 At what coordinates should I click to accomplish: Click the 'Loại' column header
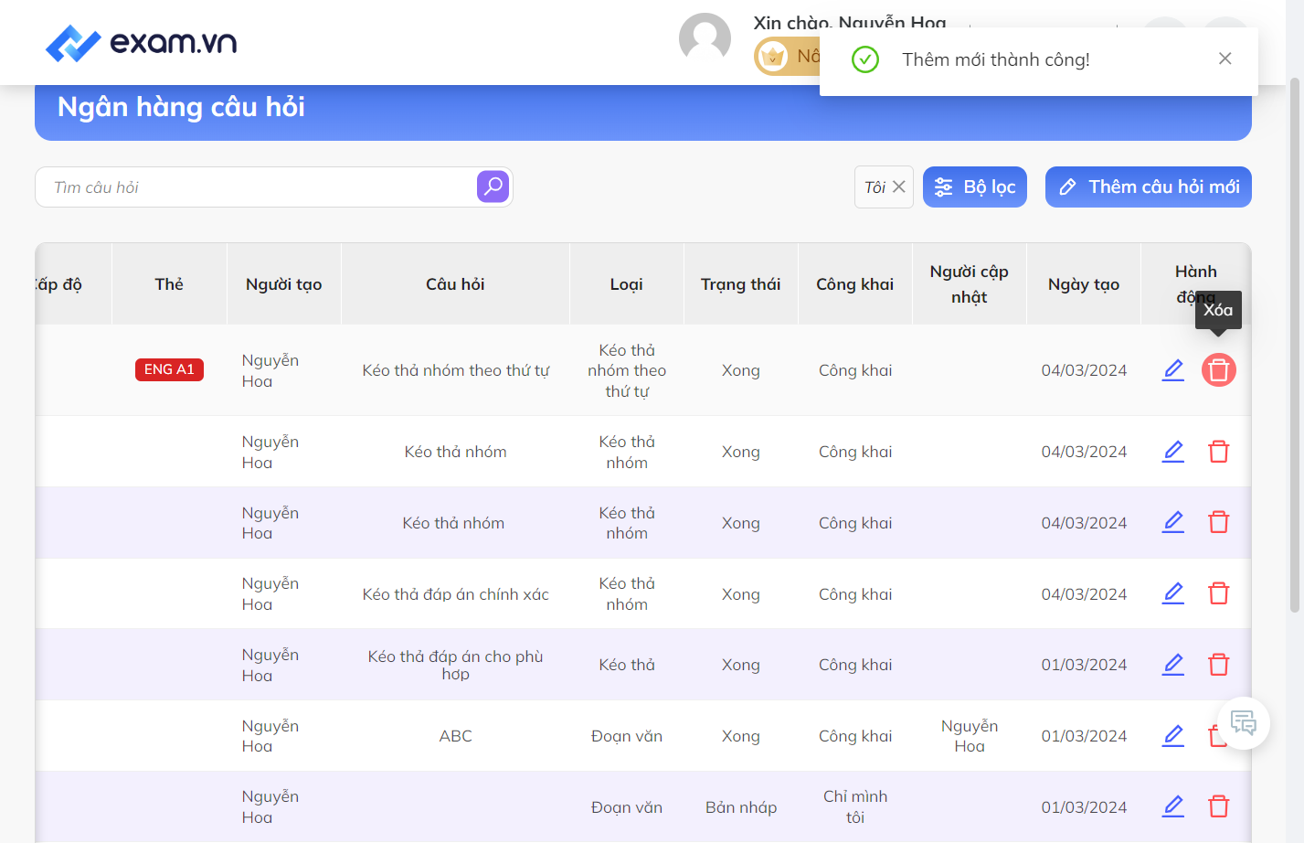click(627, 284)
